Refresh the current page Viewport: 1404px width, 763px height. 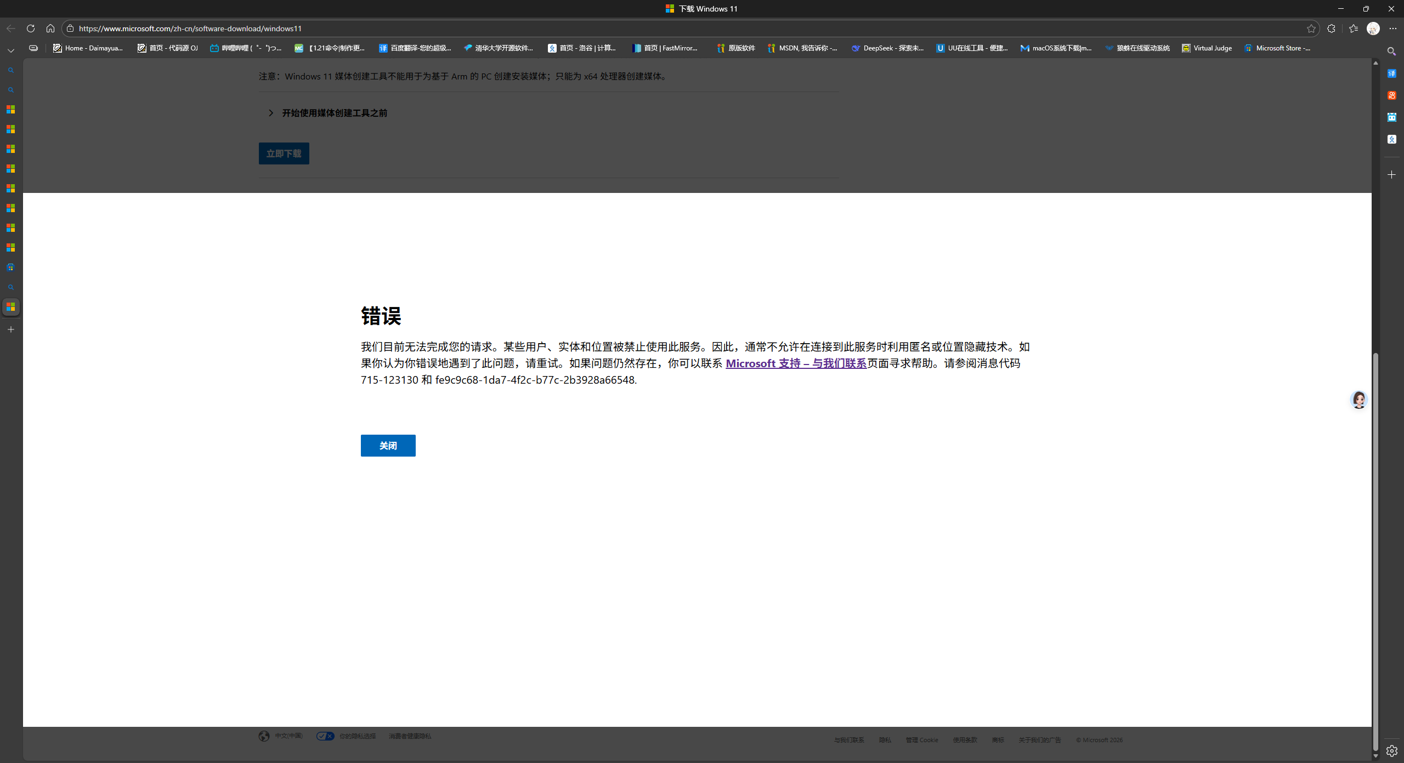pos(31,28)
